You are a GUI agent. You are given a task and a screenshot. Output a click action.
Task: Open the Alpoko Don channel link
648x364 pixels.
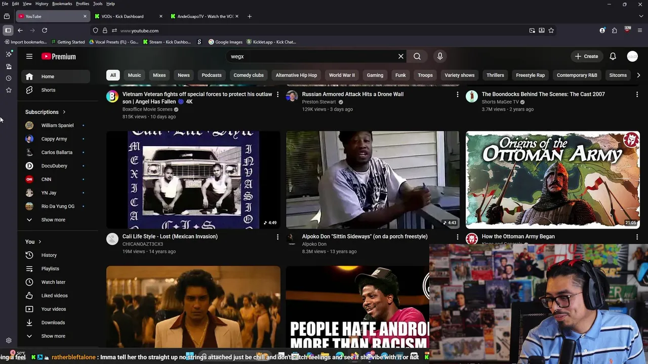(314, 244)
